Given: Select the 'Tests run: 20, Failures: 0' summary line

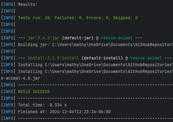Looking at the screenshot, I should coord(78,18).
